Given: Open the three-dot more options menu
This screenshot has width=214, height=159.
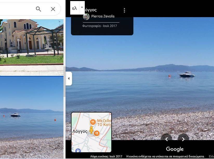Looking at the screenshot, I should [124, 10].
